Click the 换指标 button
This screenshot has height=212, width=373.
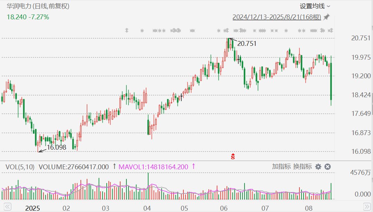click(303, 167)
